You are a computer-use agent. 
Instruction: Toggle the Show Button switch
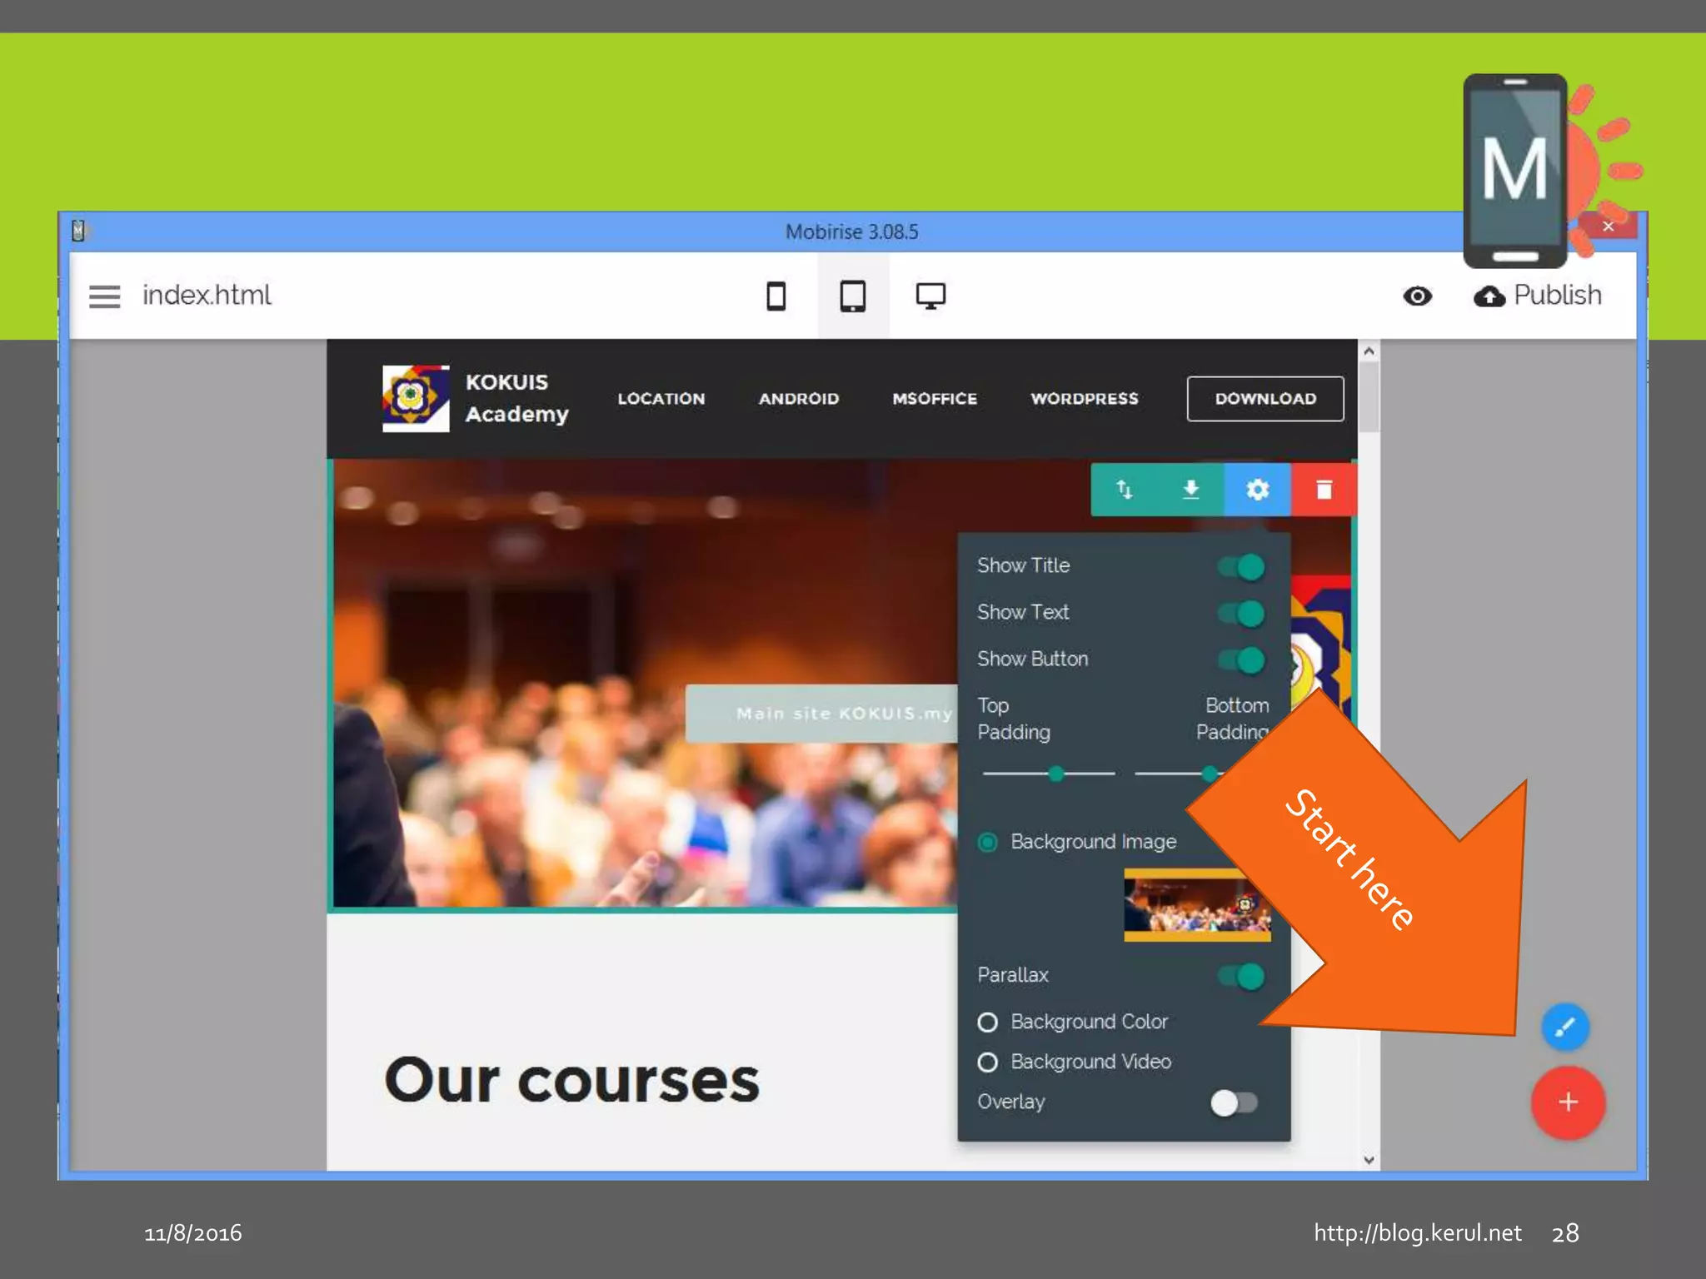click(1241, 660)
